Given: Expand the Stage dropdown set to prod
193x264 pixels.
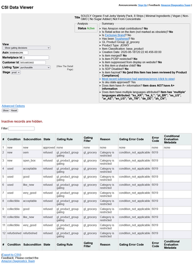Looking at the screenshot, I should [x=16, y=72].
